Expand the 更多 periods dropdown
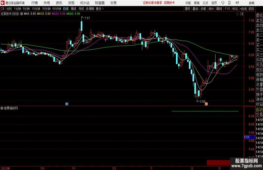 [99, 9]
